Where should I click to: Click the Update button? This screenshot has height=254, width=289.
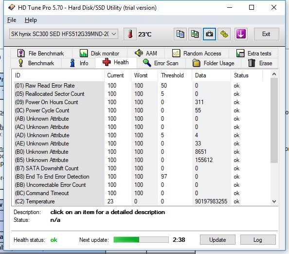tap(217, 239)
